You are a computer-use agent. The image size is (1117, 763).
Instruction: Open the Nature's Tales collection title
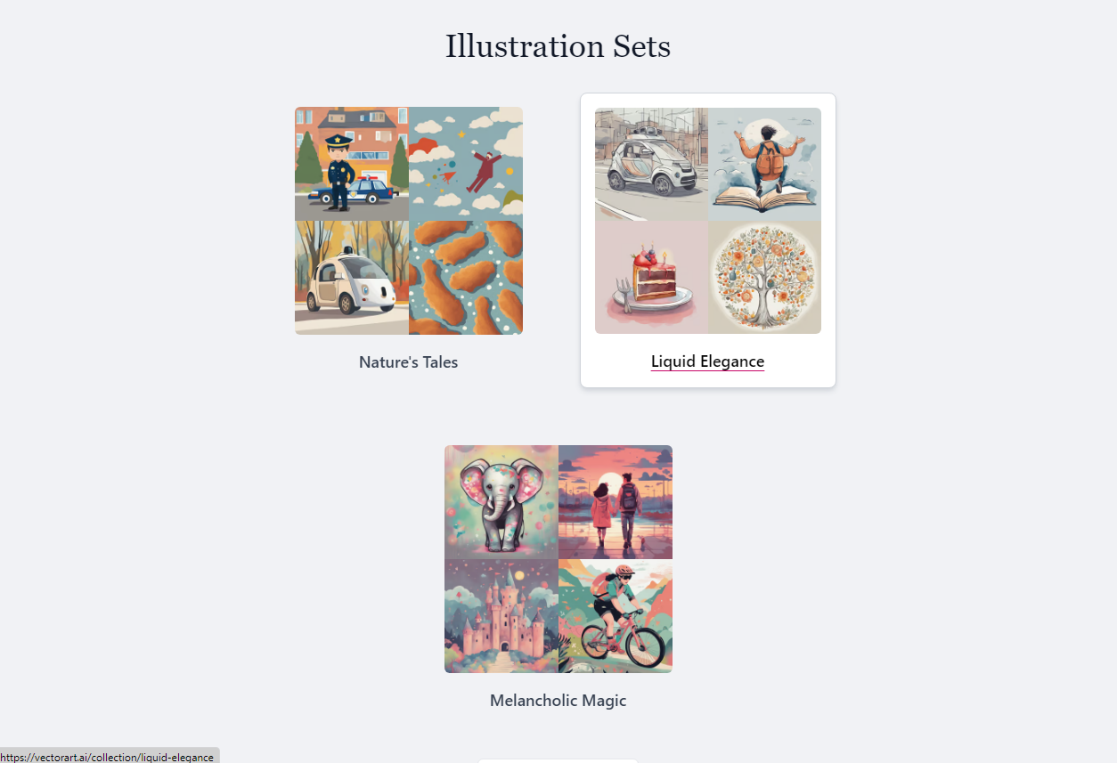[x=408, y=362]
